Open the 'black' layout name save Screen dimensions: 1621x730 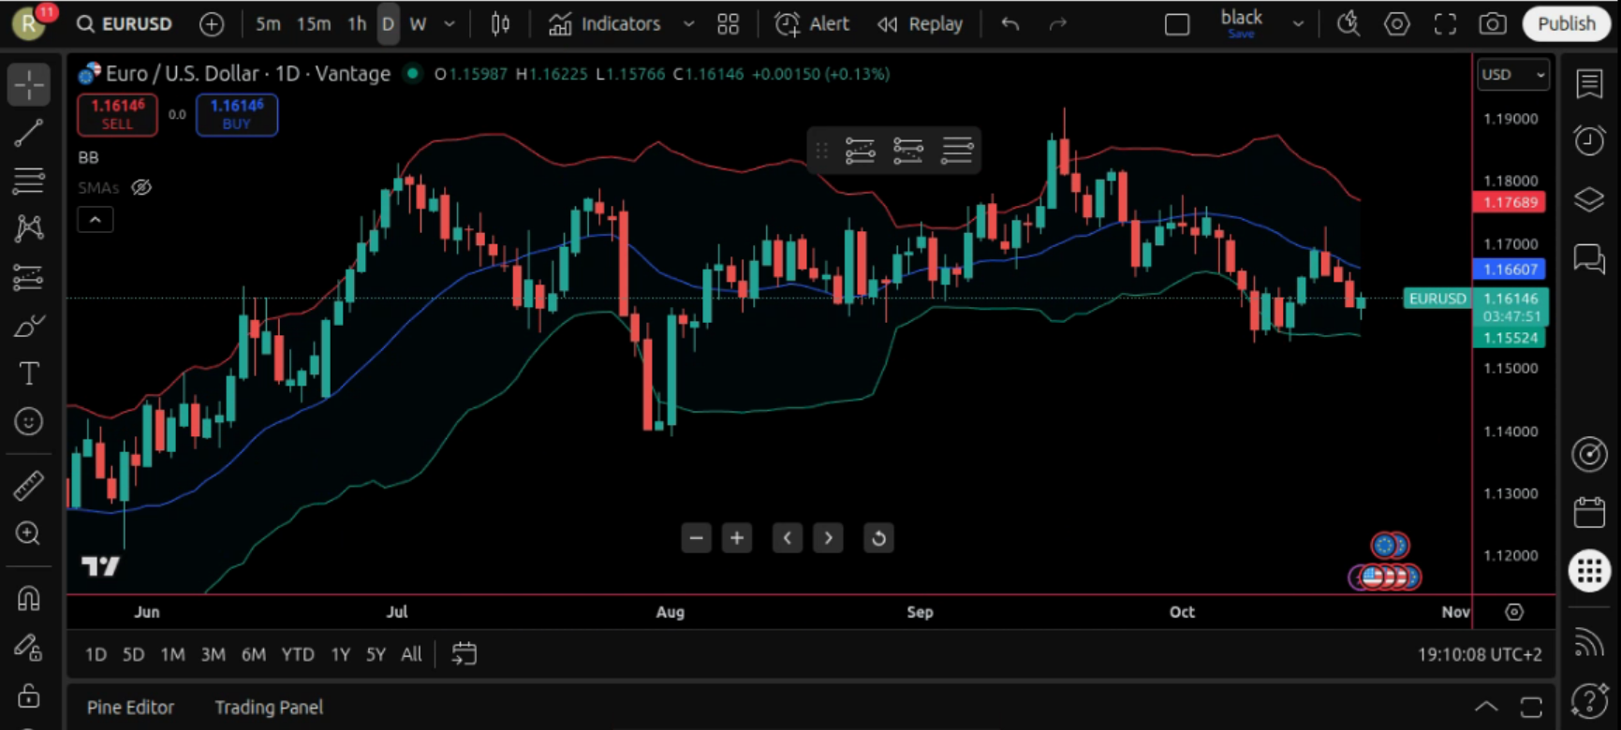1241,24
